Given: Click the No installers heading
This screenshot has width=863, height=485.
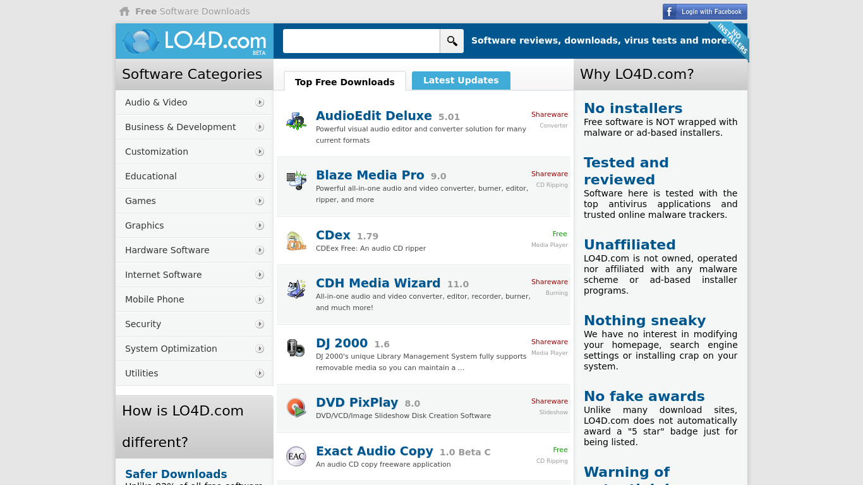Looking at the screenshot, I should point(633,108).
